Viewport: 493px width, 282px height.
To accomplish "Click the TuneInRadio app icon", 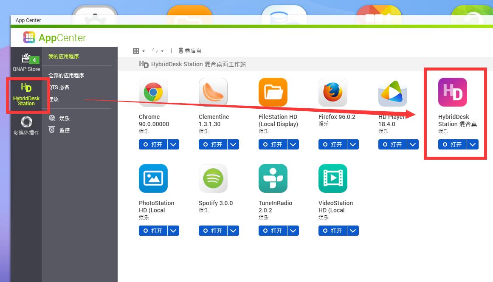I will (273, 178).
